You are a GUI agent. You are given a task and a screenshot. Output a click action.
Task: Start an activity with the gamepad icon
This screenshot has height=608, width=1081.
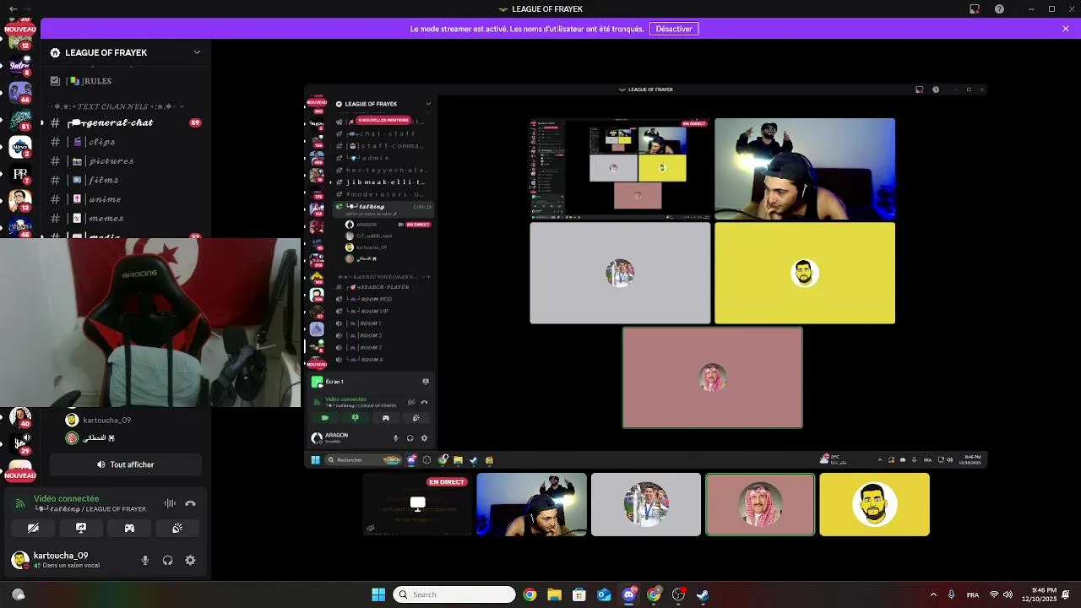129,528
